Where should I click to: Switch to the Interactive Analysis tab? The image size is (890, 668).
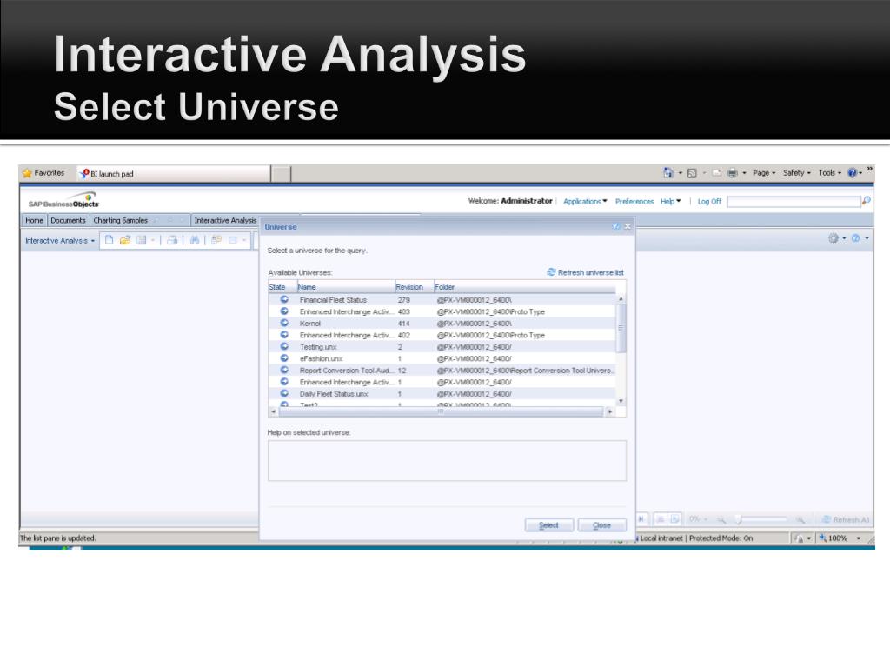coord(225,220)
